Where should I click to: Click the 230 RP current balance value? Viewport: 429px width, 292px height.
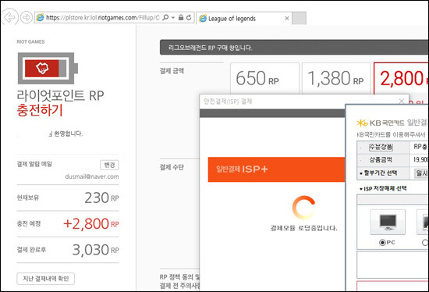101,198
